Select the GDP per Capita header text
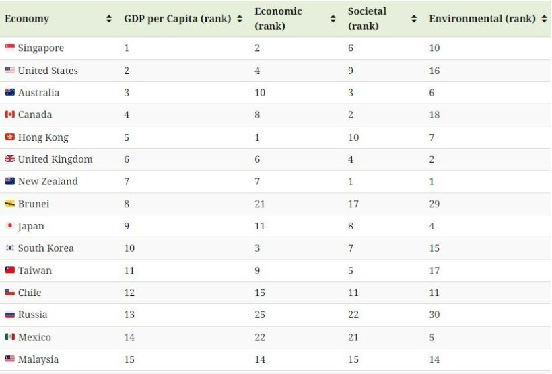This screenshot has width=552, height=374. point(161,19)
